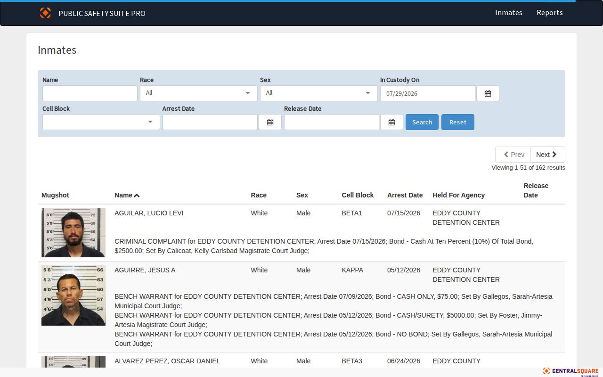Sort by Release Date column header
The width and height of the screenshot is (603, 377).
(x=536, y=190)
